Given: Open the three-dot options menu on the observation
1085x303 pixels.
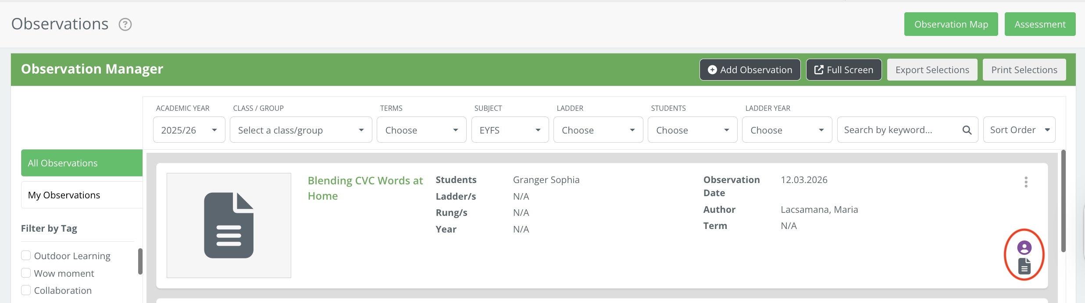Looking at the screenshot, I should click(1026, 182).
